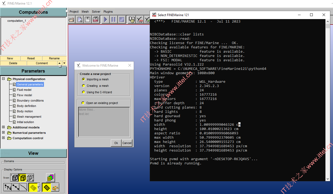Toggle the solid shading diamond icon
333x194 pixels.
(46, 187)
